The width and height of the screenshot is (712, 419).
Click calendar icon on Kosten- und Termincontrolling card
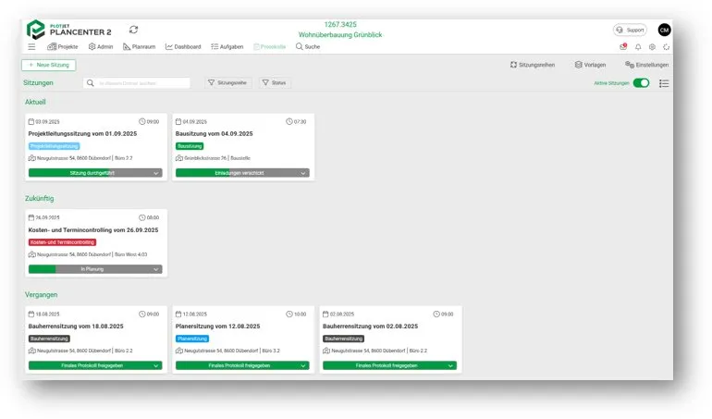point(31,217)
